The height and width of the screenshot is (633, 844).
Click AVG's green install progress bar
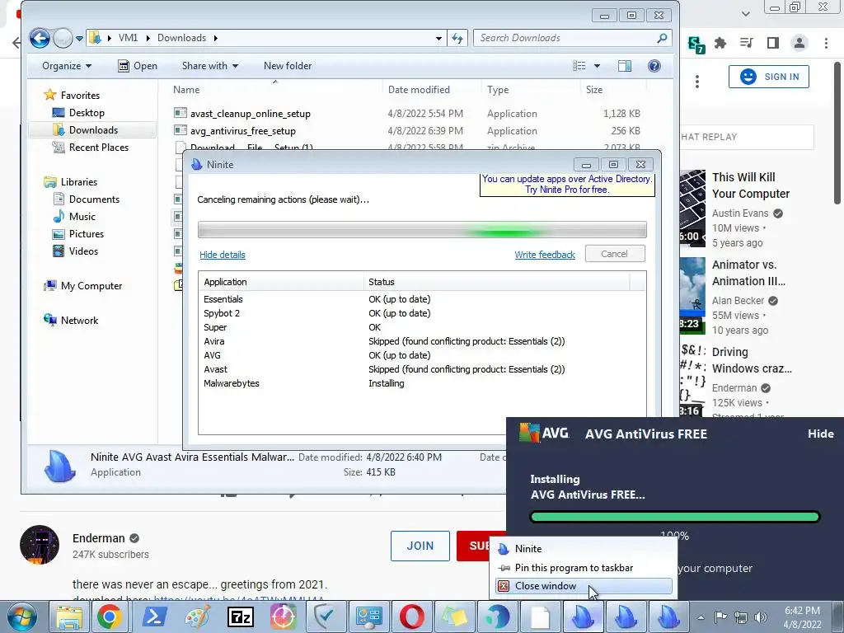click(674, 518)
